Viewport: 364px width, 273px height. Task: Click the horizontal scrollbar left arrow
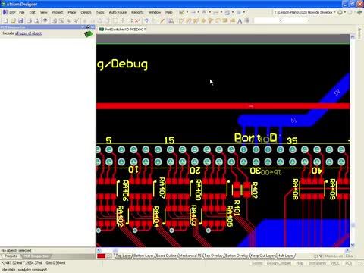point(99,250)
